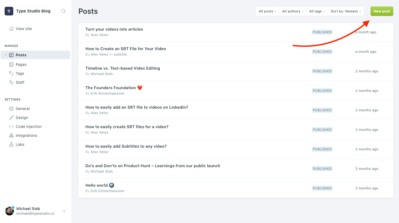The image size is (399, 223).
Task: Open 'Do's and Don'ts on Product Hunt' post
Action: click(x=153, y=166)
